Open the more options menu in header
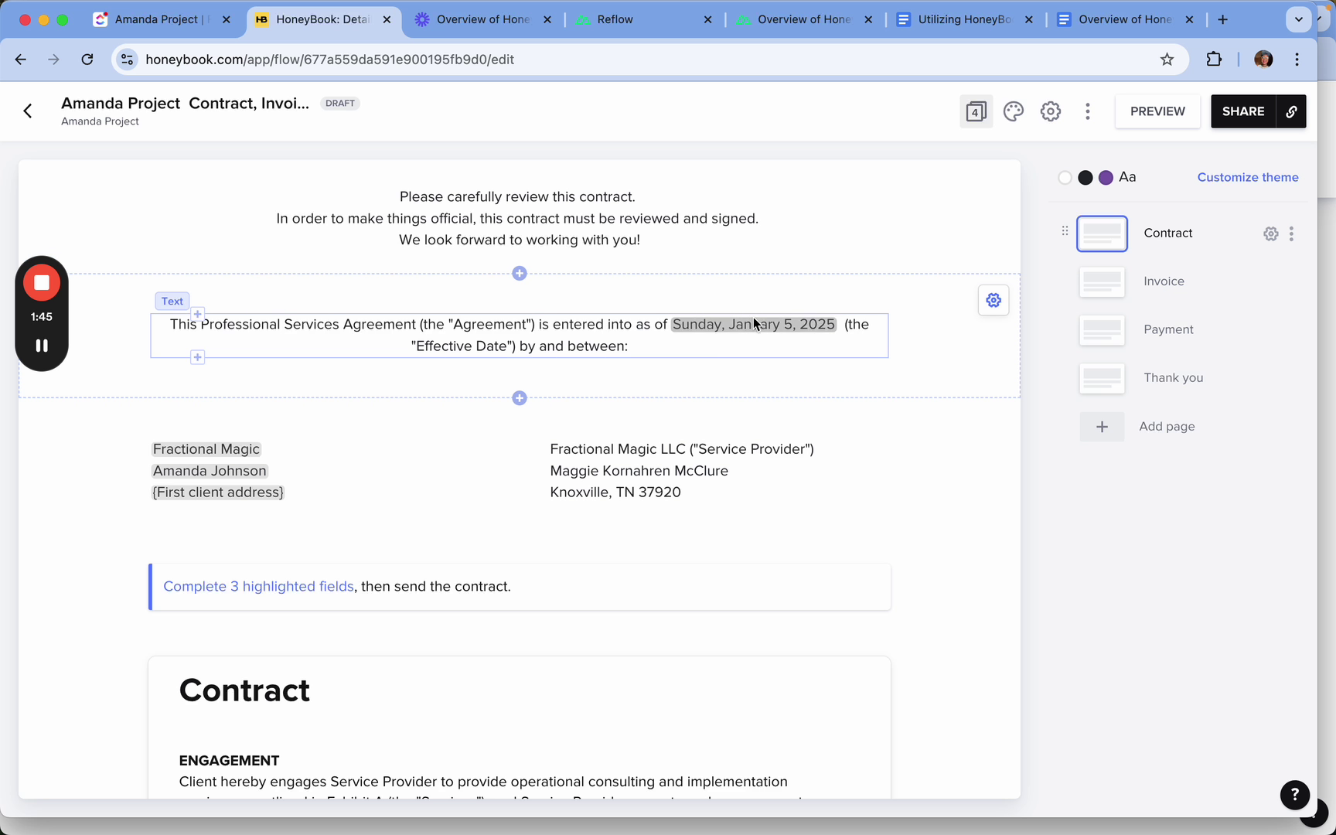Viewport: 1336px width, 835px height. pyautogui.click(x=1088, y=111)
